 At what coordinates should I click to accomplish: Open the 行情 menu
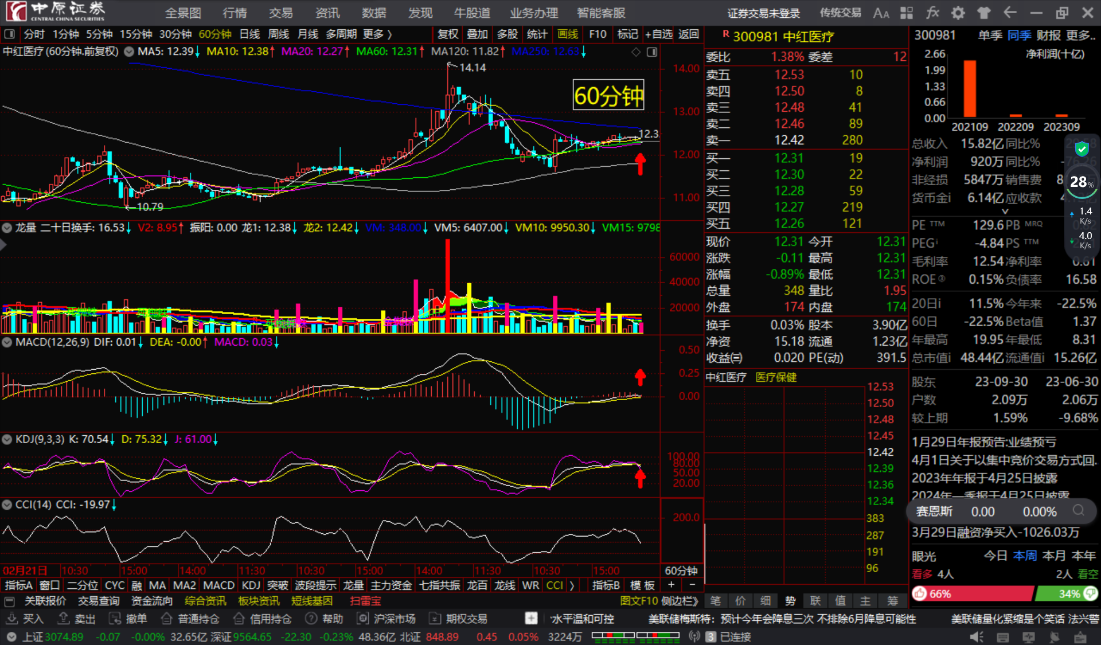(x=235, y=13)
